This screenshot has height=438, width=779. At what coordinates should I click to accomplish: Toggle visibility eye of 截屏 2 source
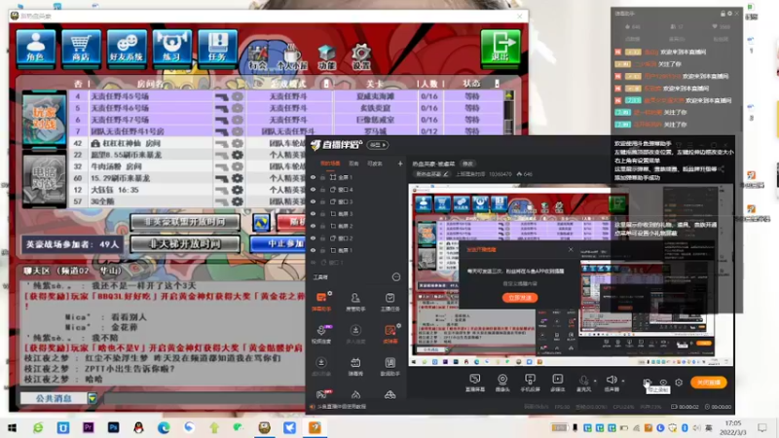(x=313, y=226)
